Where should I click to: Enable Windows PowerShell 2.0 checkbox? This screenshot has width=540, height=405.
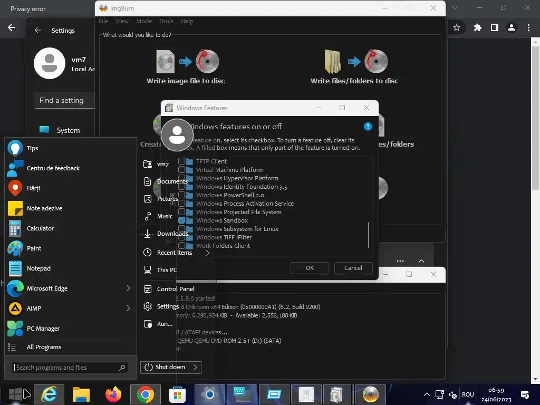pyautogui.click(x=181, y=195)
